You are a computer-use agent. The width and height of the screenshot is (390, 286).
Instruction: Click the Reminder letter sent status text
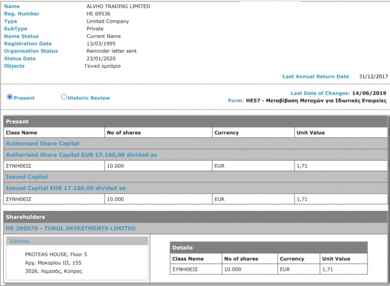coord(111,51)
